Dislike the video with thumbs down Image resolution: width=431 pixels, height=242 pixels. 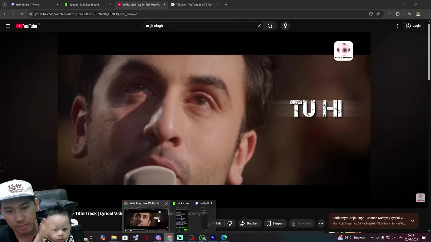230,223
